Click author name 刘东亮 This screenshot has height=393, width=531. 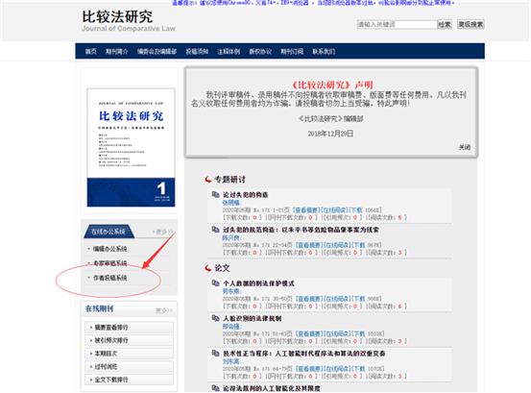click(231, 361)
